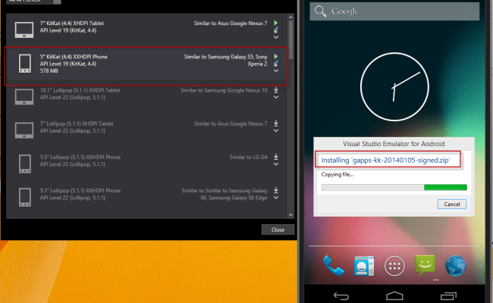Open the Browser globe app in emulator
493x303 pixels.
pyautogui.click(x=455, y=266)
